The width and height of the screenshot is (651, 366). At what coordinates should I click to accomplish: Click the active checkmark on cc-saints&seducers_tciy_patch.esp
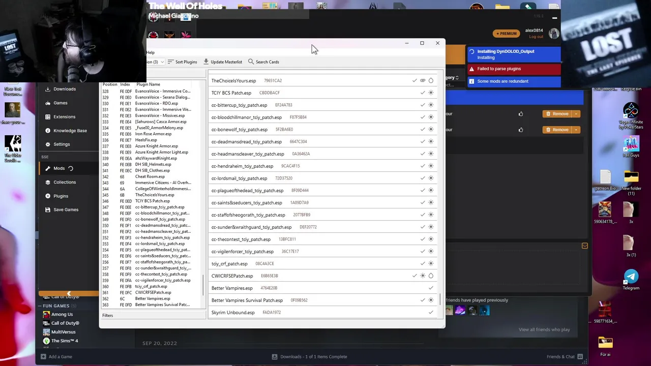(423, 202)
